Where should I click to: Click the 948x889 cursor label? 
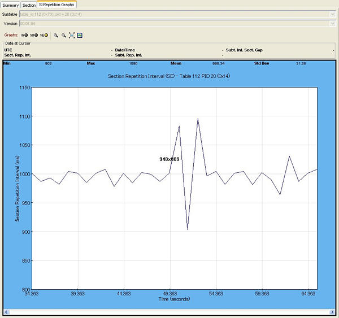point(169,159)
